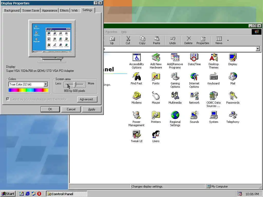Launch Opera from Quick Launch
Screen dimensions: 263x197
pyautogui.click(x=39, y=194)
